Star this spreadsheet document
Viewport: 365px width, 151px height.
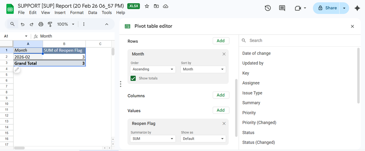click(147, 6)
